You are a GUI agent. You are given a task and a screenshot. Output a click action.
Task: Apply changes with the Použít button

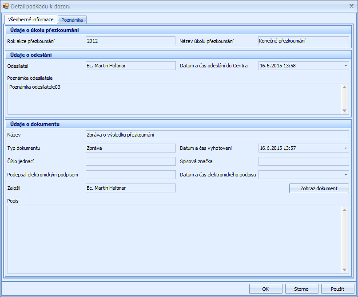pyautogui.click(x=338, y=289)
